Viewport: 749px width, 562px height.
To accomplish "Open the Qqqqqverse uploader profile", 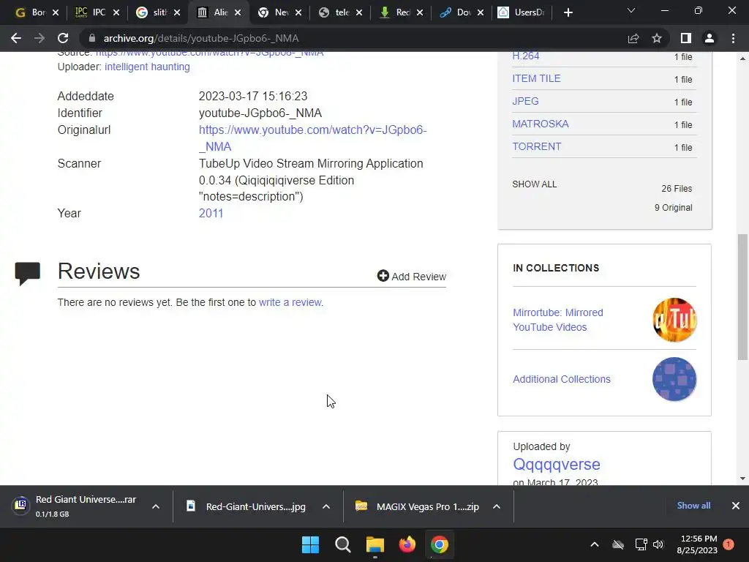I will [x=557, y=464].
